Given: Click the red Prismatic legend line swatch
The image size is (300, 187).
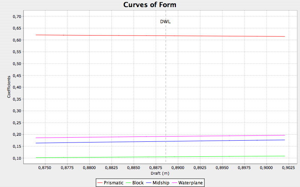Looking at the screenshot, I should click(x=99, y=183).
